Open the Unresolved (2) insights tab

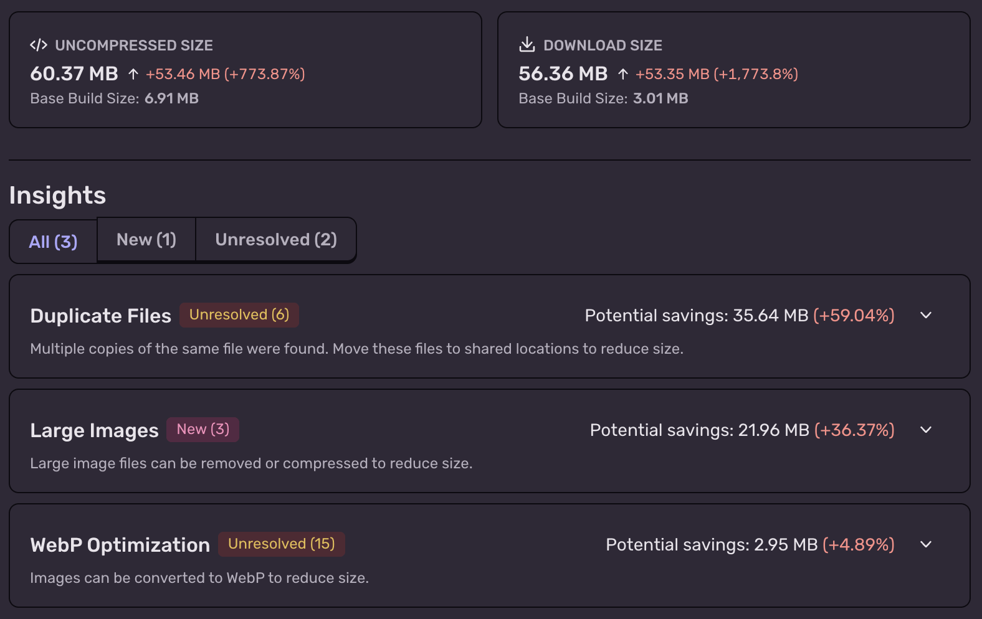276,240
